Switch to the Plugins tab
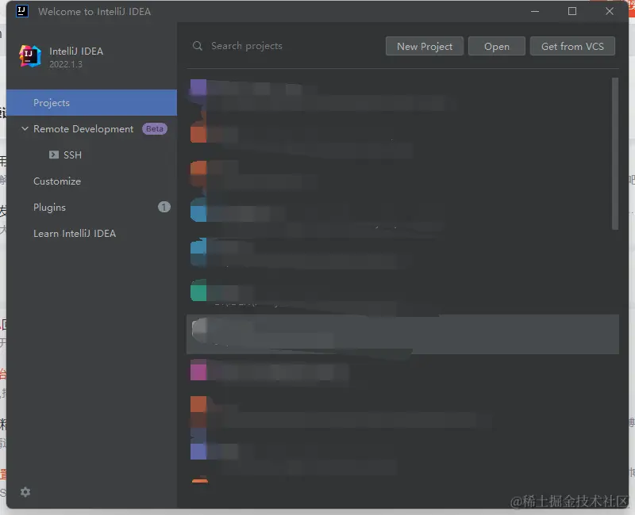Image resolution: width=635 pixels, height=515 pixels. coord(49,208)
